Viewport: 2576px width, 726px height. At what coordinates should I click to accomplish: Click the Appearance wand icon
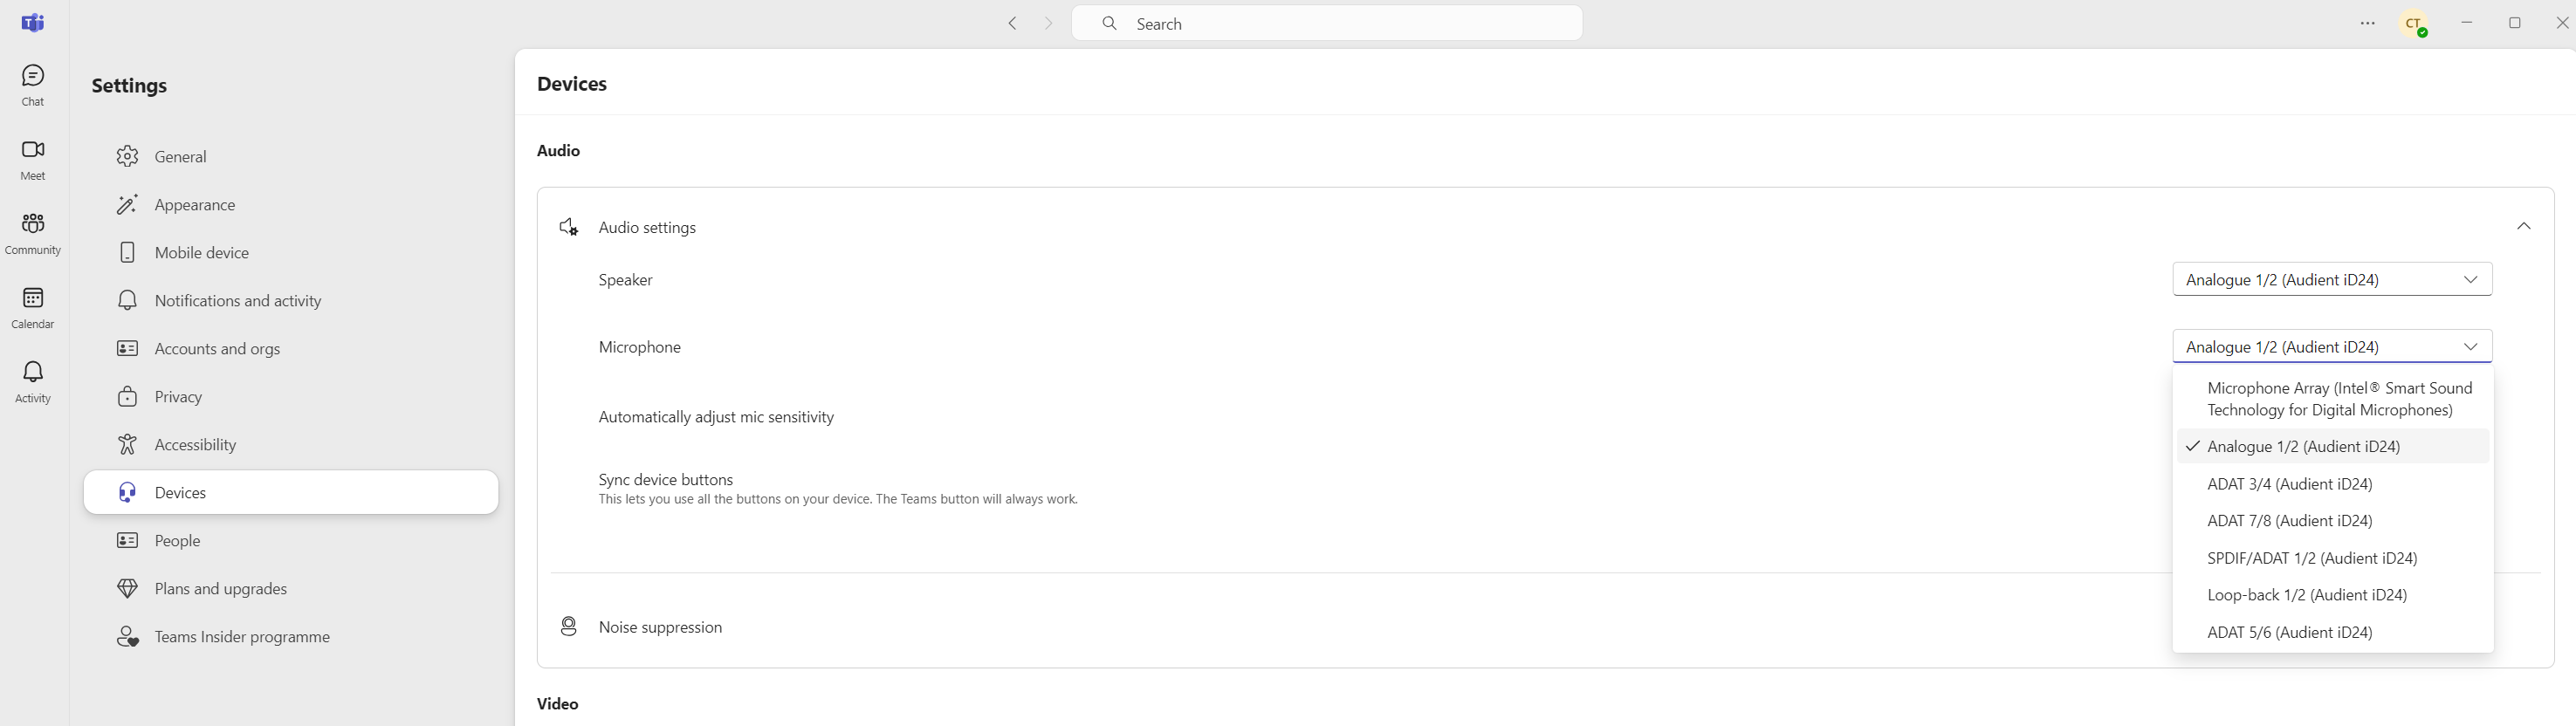tap(127, 204)
